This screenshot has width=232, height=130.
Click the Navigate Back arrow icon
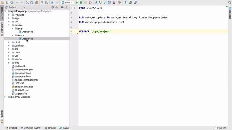52,3
